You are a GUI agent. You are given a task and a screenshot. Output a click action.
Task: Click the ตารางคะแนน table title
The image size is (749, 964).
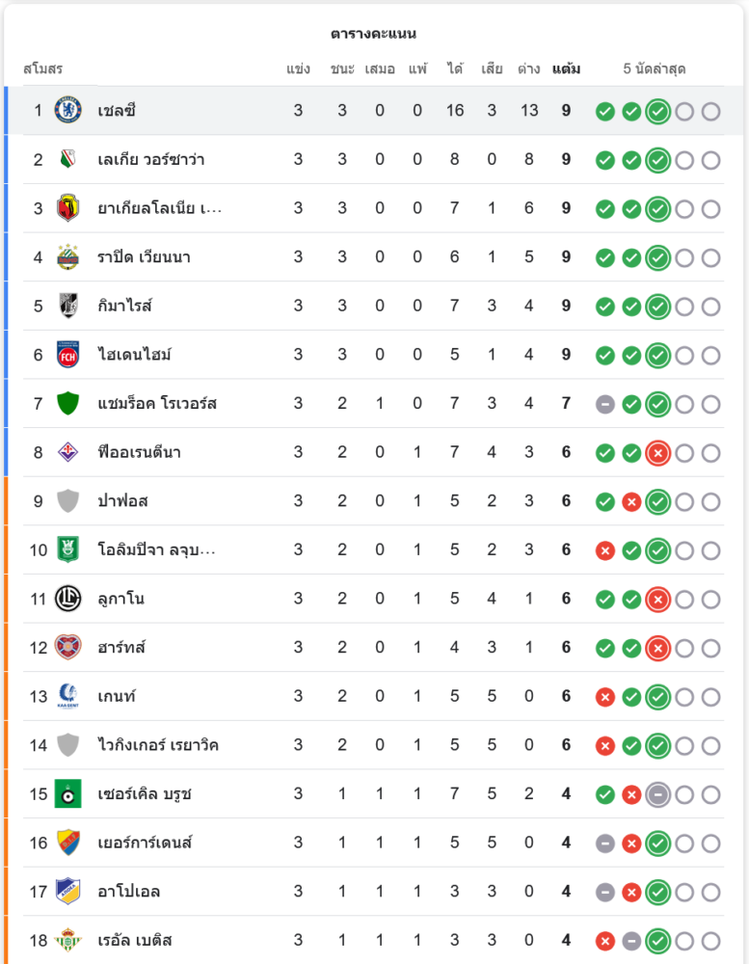click(x=373, y=34)
